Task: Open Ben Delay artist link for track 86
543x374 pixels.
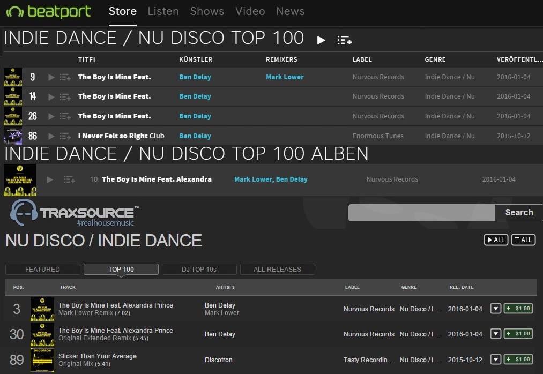Action: (195, 136)
